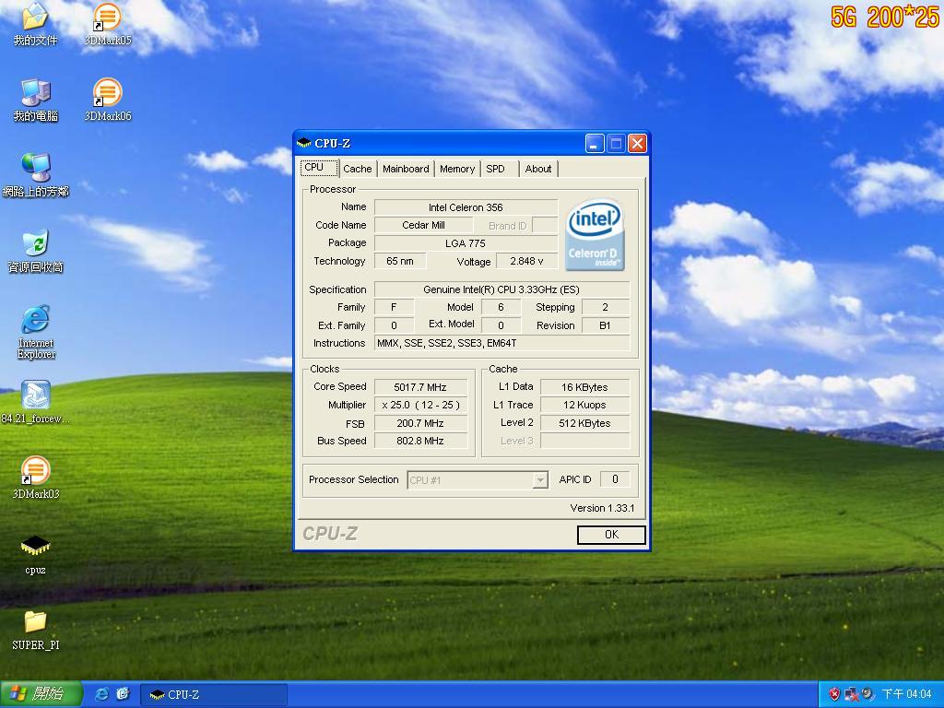Expand the Processor Selection dropdown
The width and height of the screenshot is (944, 708).
point(540,480)
